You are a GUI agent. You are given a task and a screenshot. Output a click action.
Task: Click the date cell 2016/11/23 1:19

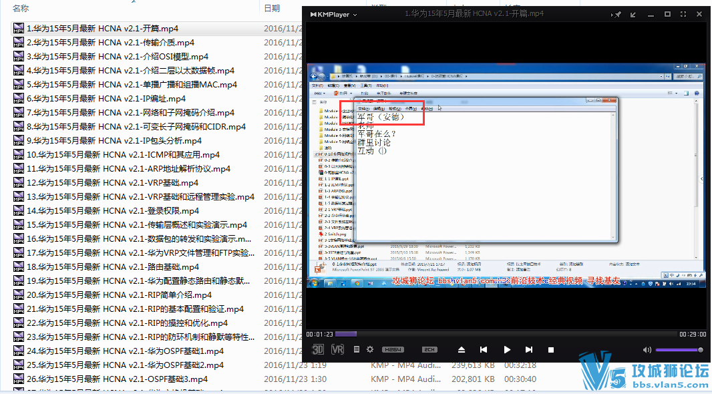click(x=295, y=365)
